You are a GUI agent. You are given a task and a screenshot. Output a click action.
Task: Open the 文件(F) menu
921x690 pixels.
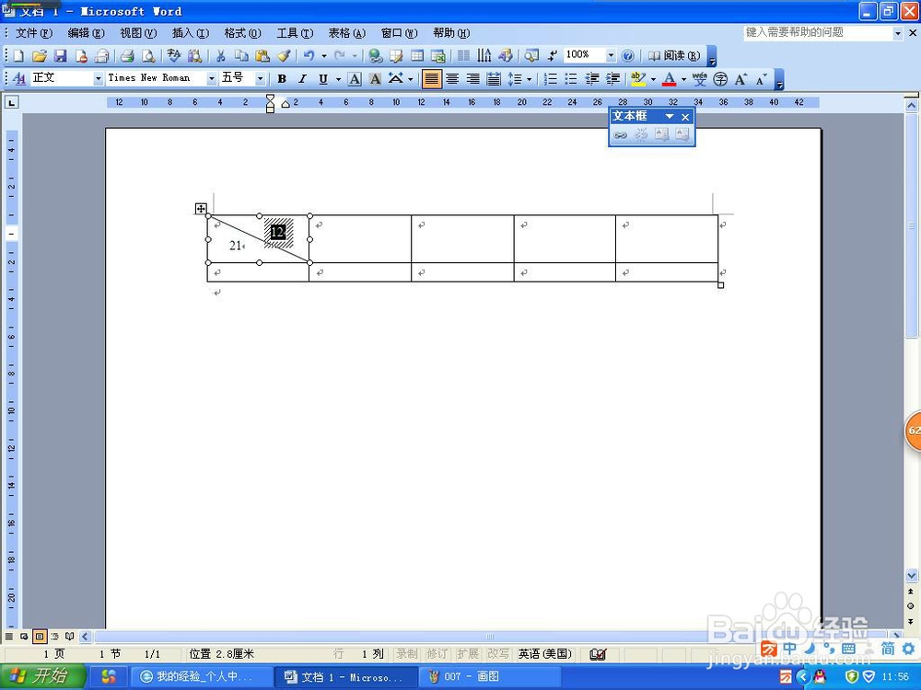tap(34, 33)
